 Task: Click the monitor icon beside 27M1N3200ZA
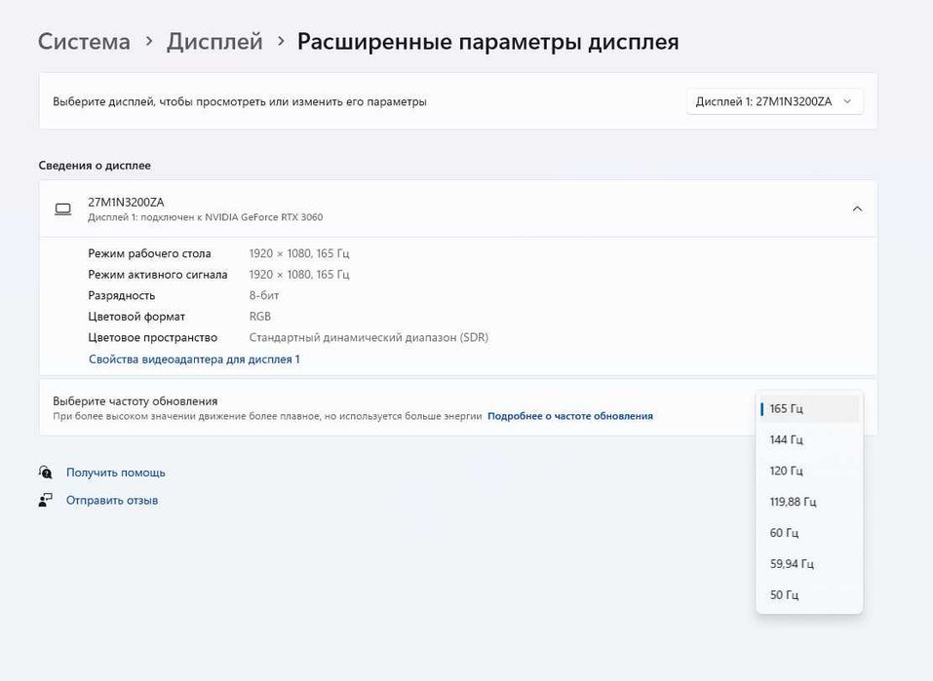(x=63, y=208)
